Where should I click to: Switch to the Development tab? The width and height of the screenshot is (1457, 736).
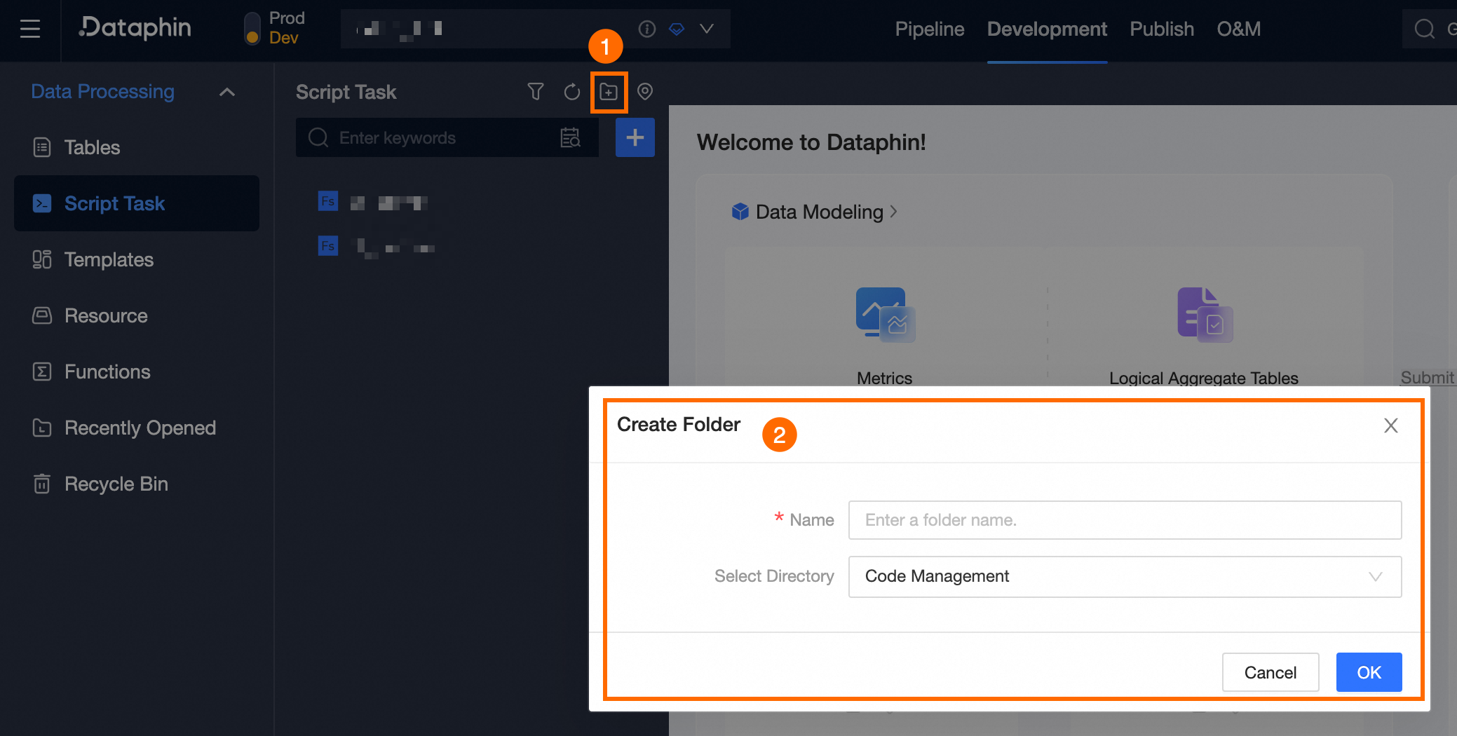1048,29
